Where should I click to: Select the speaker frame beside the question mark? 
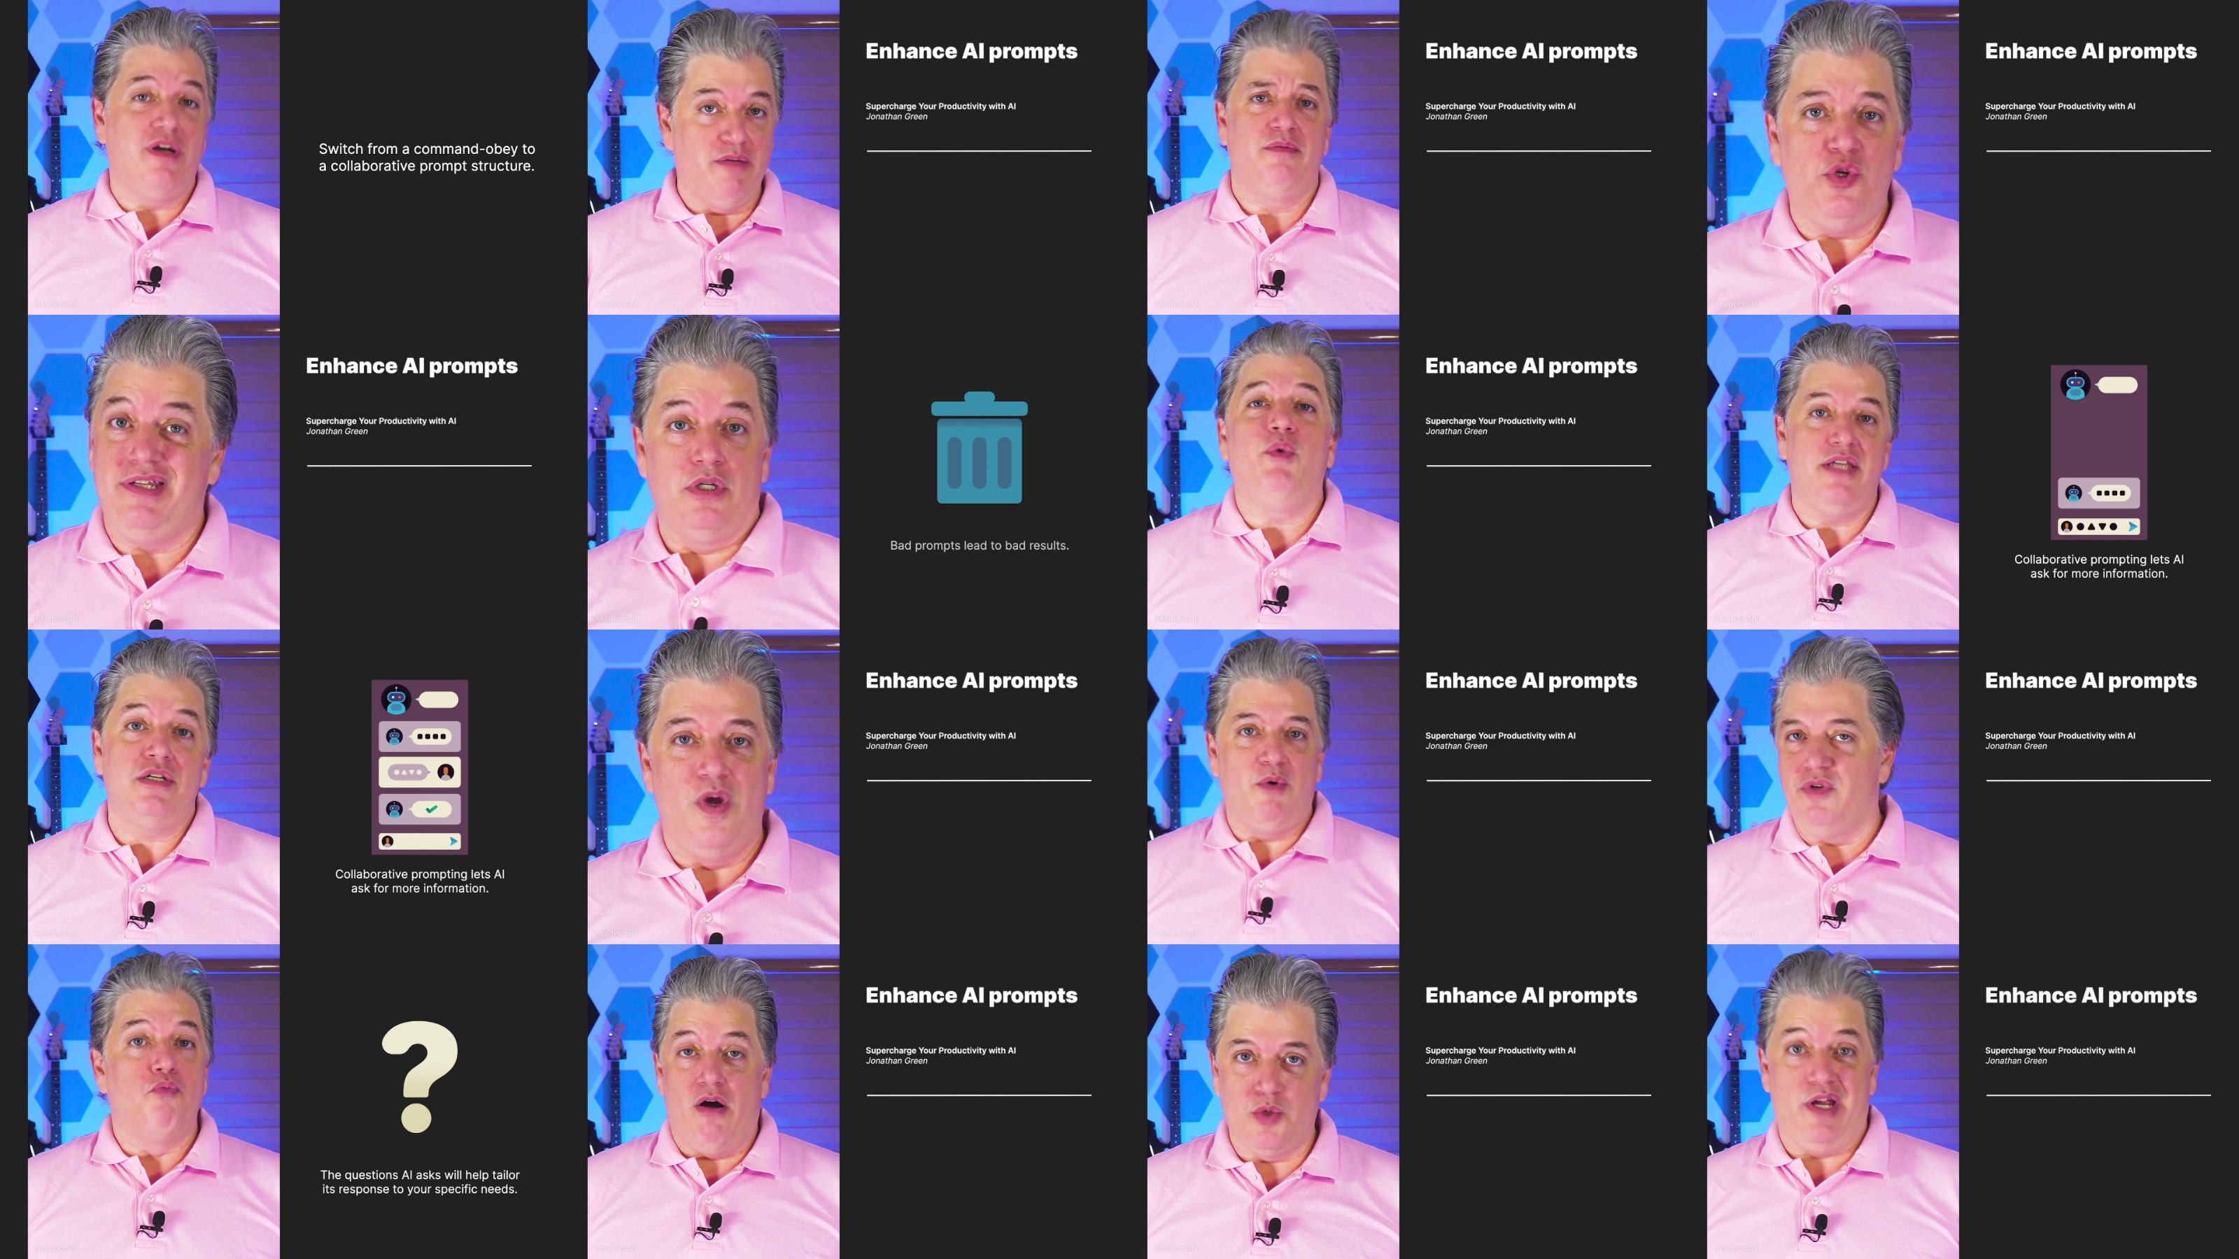point(153,1101)
